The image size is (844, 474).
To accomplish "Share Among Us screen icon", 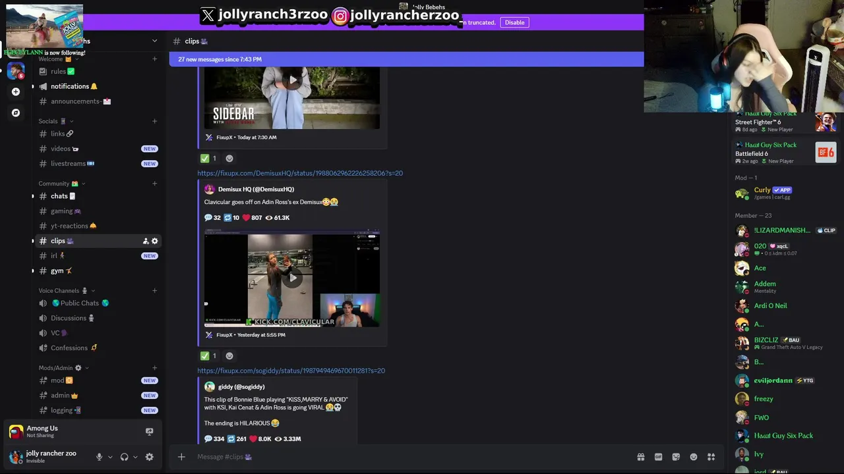I will coord(149,432).
